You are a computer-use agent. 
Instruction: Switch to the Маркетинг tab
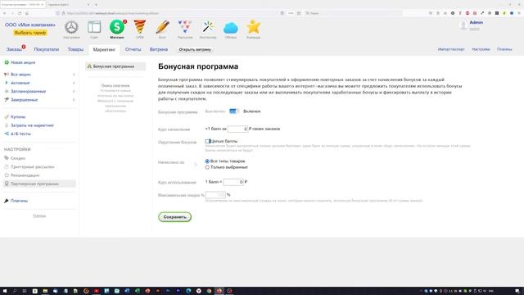pyautogui.click(x=104, y=49)
